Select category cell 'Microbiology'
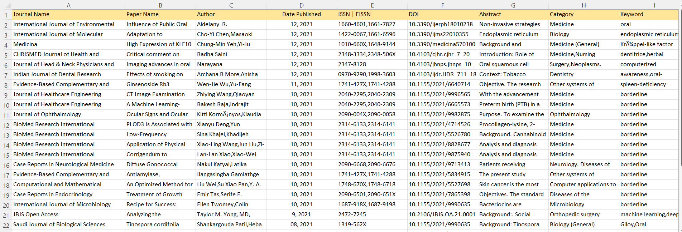Viewport: 682px width, 232px height. [x=584, y=204]
